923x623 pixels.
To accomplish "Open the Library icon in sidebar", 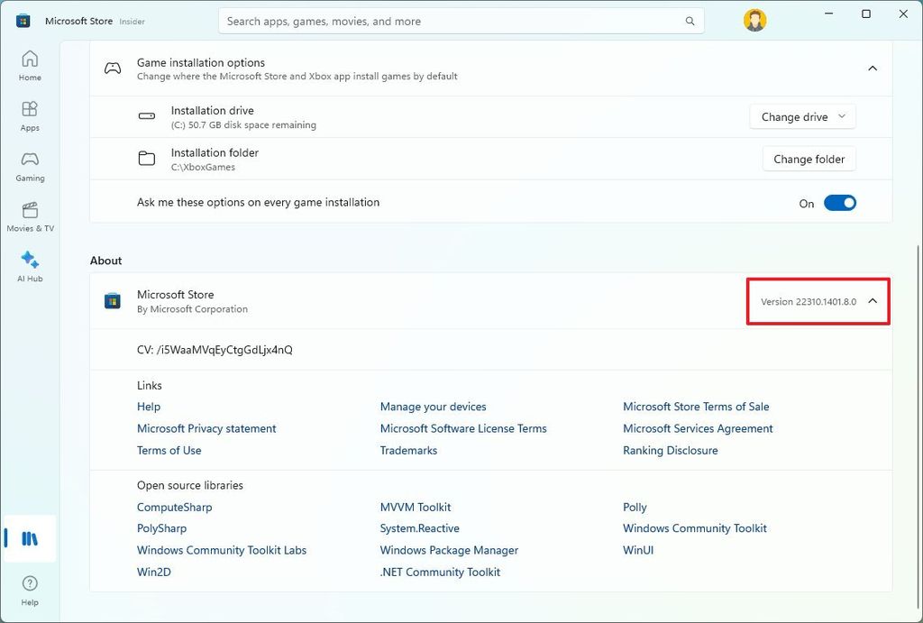I will (30, 539).
